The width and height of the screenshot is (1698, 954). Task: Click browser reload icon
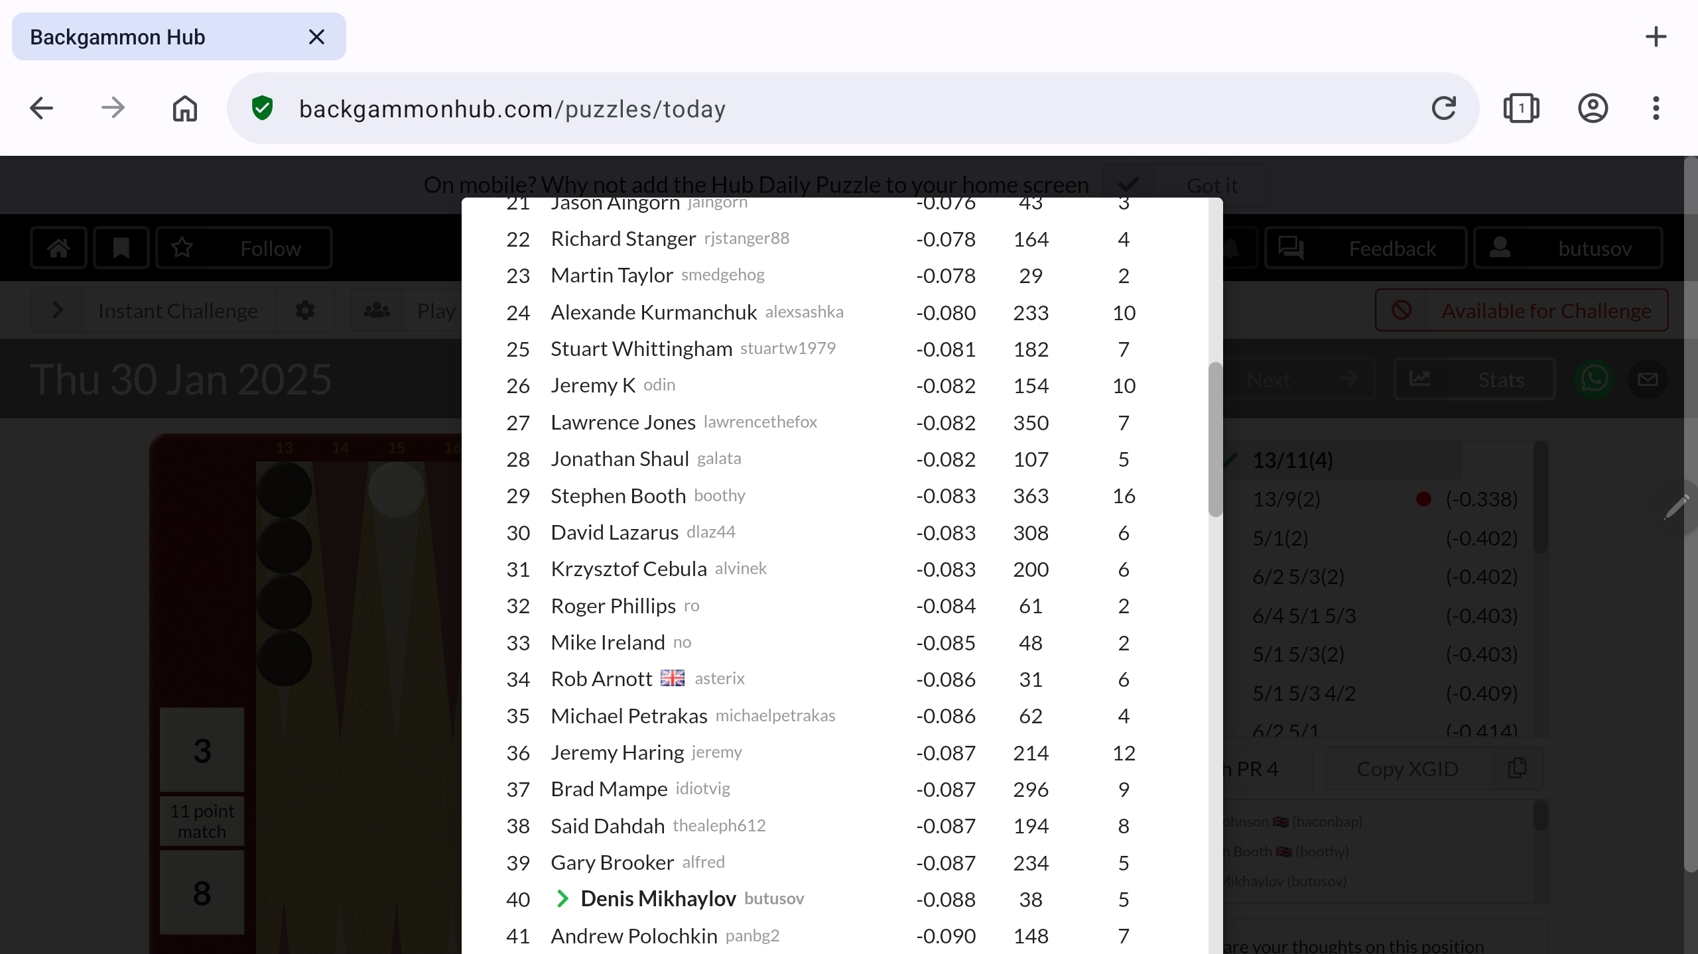pyautogui.click(x=1444, y=108)
